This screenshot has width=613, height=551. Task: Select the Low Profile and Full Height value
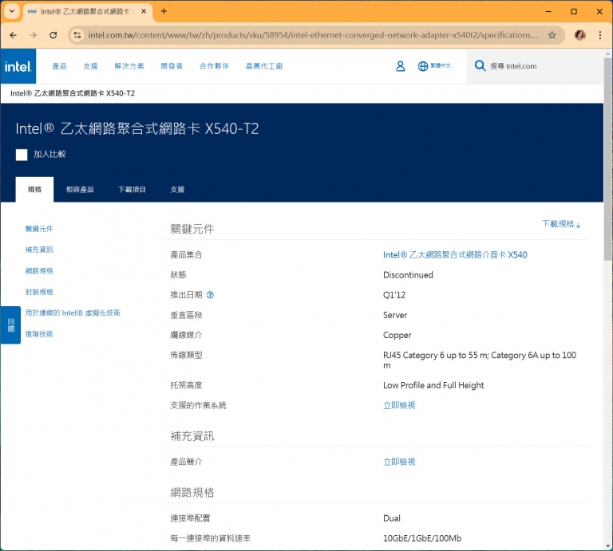[433, 385]
